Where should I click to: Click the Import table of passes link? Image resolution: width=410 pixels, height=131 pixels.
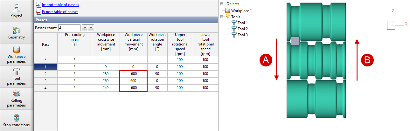click(60, 5)
